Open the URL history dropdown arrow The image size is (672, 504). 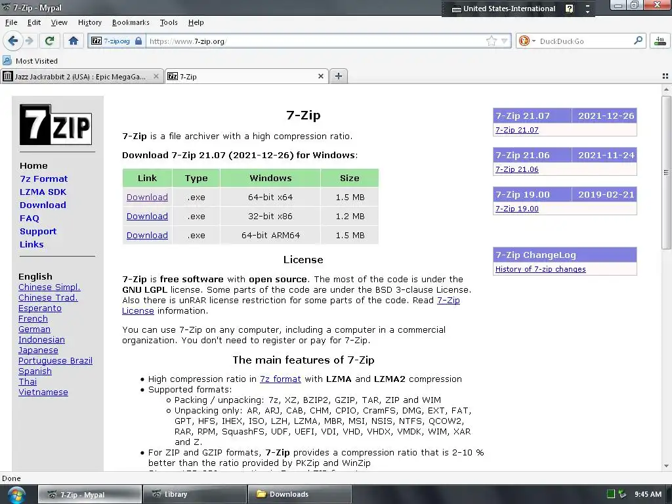click(x=505, y=41)
